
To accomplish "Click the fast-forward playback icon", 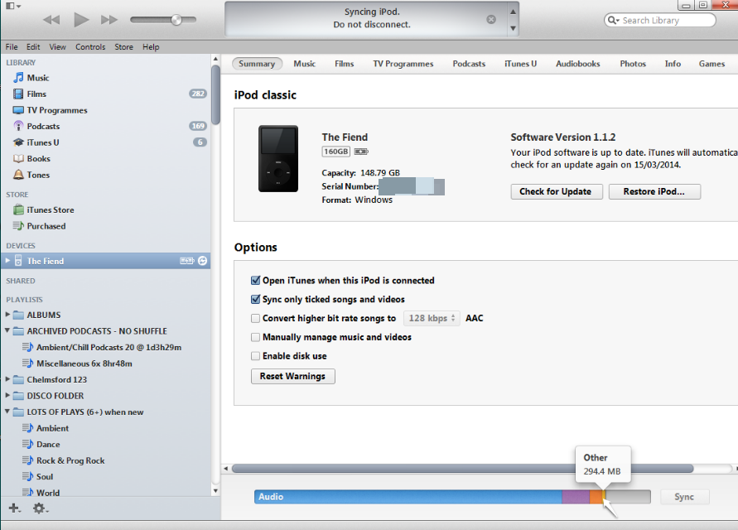I will [109, 20].
